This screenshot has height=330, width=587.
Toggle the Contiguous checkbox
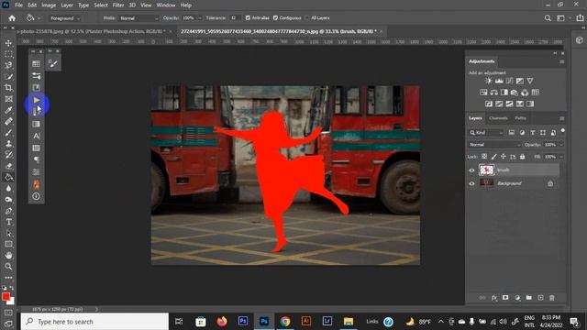[x=275, y=18]
